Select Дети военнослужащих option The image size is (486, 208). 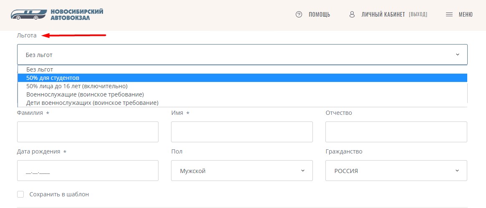coord(242,102)
